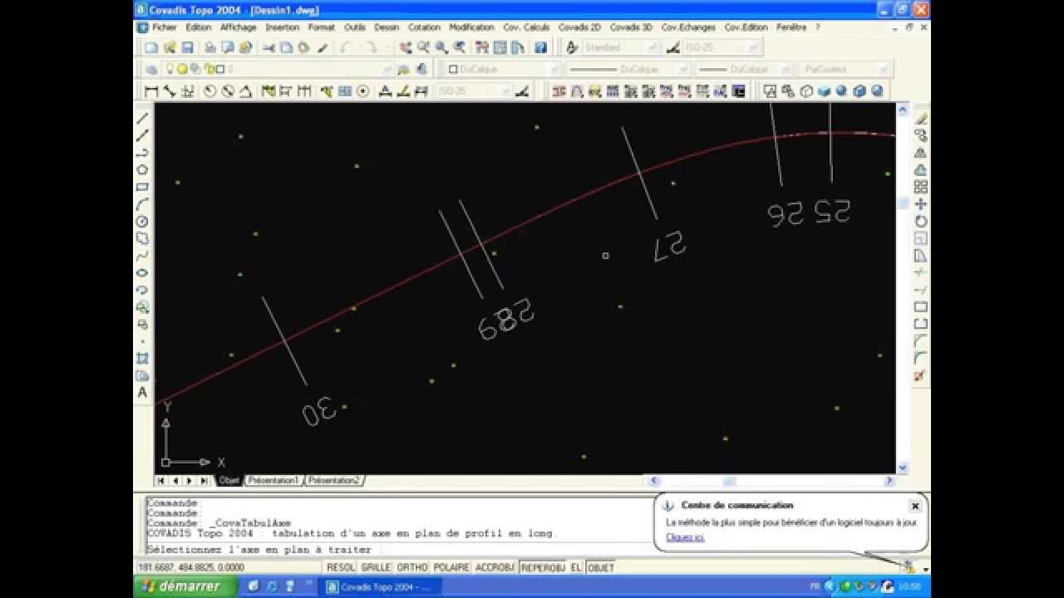Toggle EL lineweight display
The image size is (1064, 598).
pyautogui.click(x=576, y=567)
